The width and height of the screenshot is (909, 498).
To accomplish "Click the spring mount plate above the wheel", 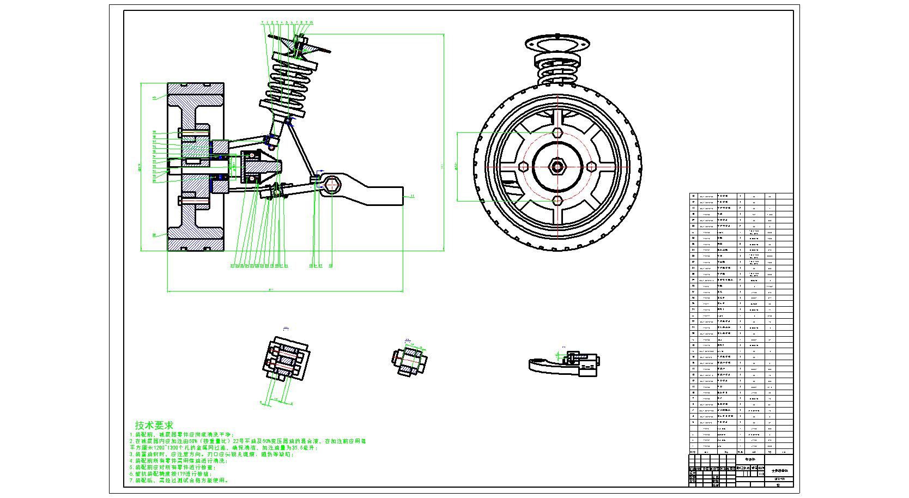I will point(557,42).
